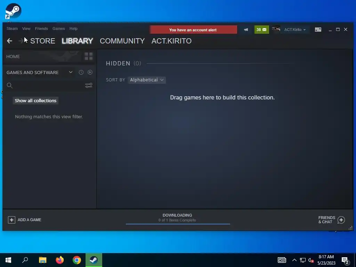Open news and interests taskbar icon
This screenshot has height=267, width=356.
(282, 260)
